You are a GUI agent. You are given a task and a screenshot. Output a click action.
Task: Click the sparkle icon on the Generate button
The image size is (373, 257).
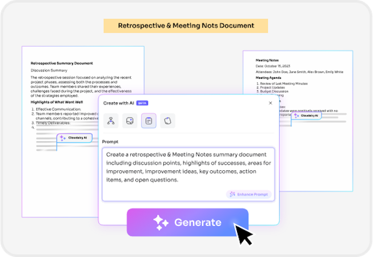pos(161,223)
